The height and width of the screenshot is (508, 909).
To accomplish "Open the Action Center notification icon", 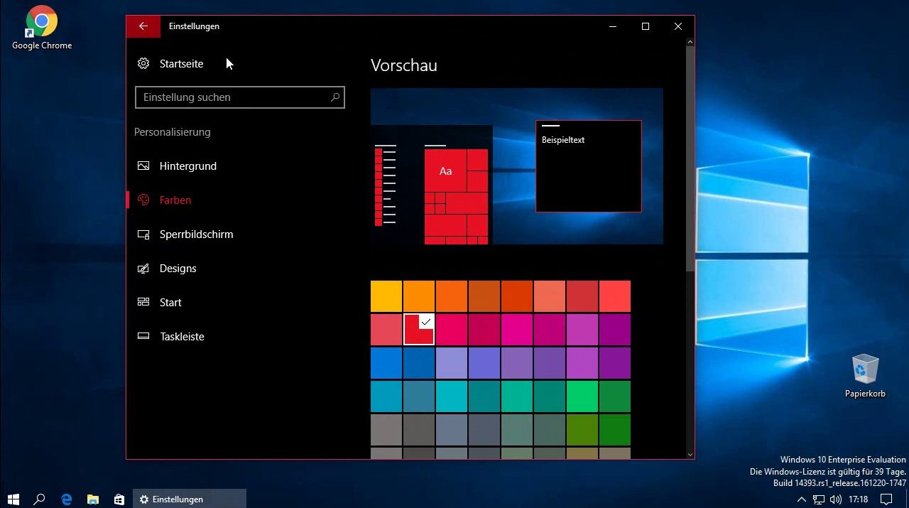I will [x=886, y=499].
